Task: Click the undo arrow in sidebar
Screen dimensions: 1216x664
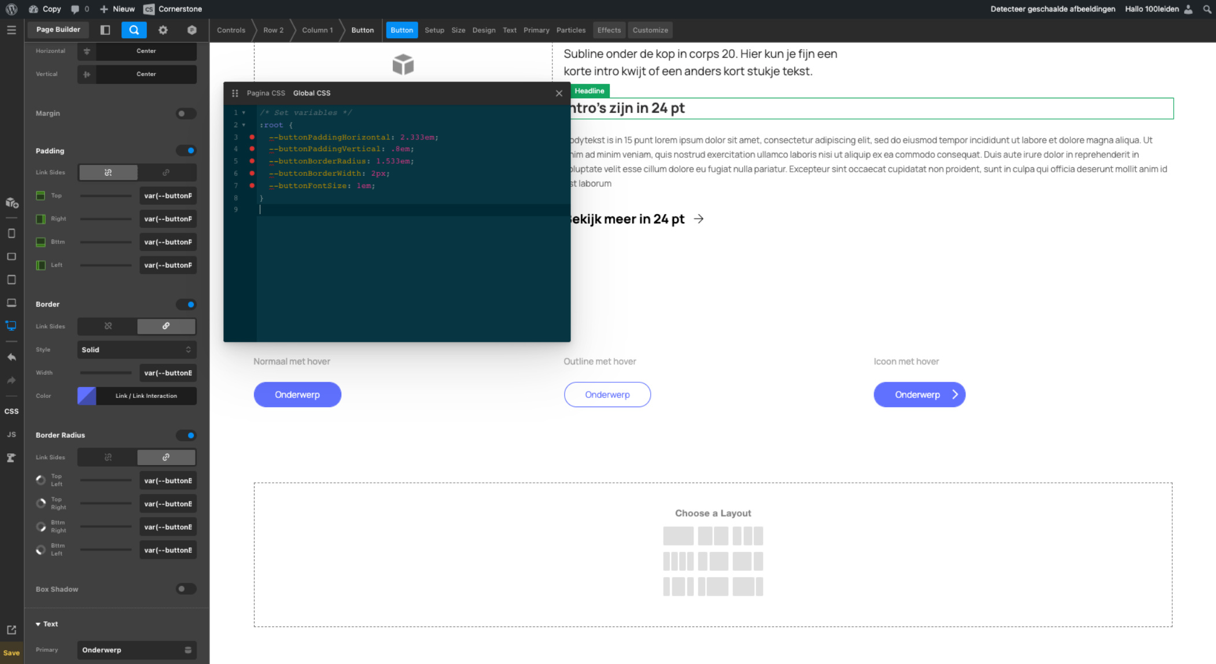Action: click(11, 357)
